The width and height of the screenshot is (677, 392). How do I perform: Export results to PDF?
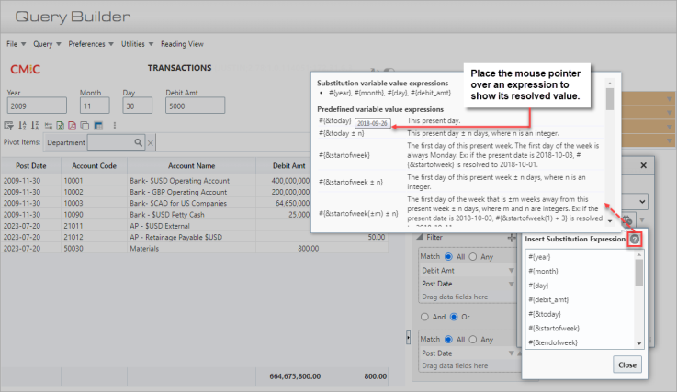click(x=72, y=126)
